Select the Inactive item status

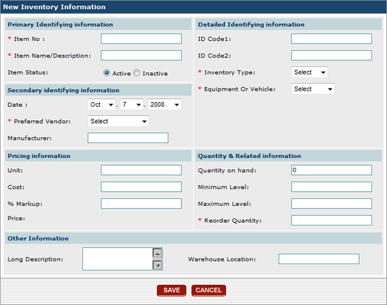pos(137,73)
